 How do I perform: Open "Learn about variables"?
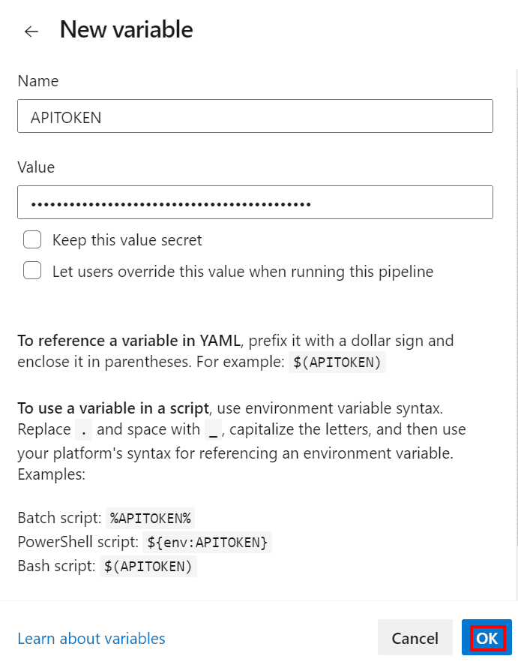pyautogui.click(x=91, y=638)
